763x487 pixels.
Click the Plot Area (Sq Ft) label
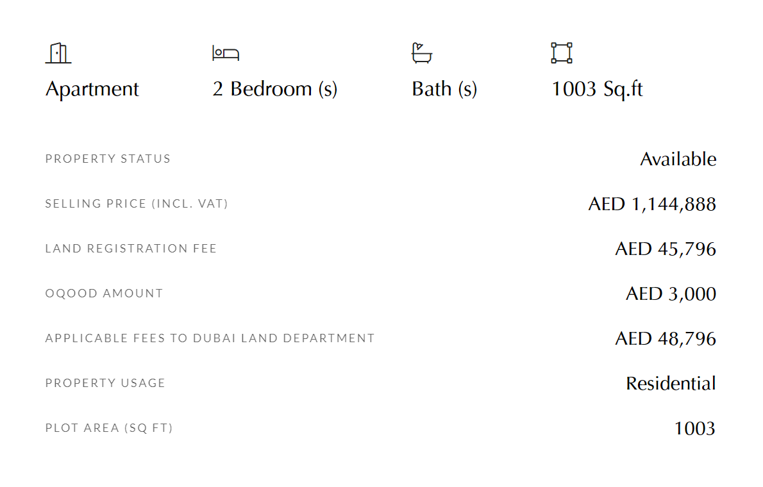click(109, 428)
